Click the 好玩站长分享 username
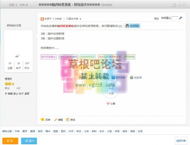This screenshot has width=190, height=145. tap(14, 25)
